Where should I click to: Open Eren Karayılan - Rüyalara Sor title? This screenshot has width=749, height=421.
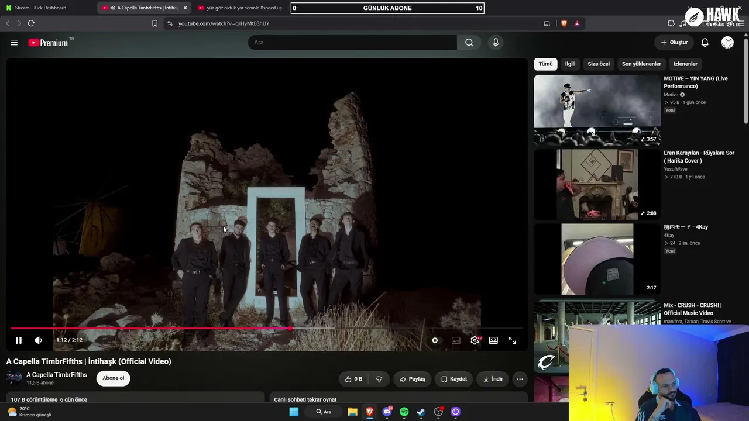tap(699, 157)
